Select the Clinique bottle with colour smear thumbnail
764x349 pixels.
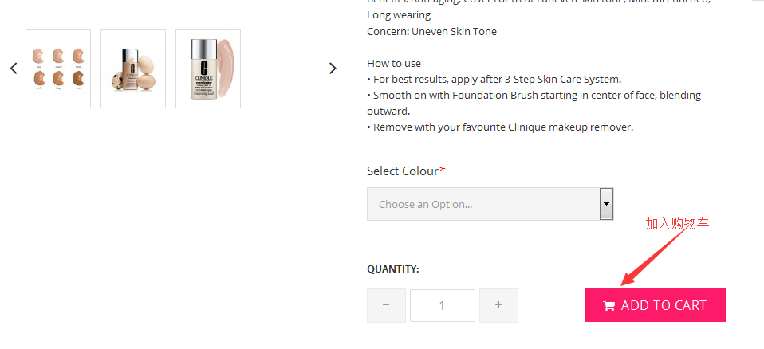208,69
